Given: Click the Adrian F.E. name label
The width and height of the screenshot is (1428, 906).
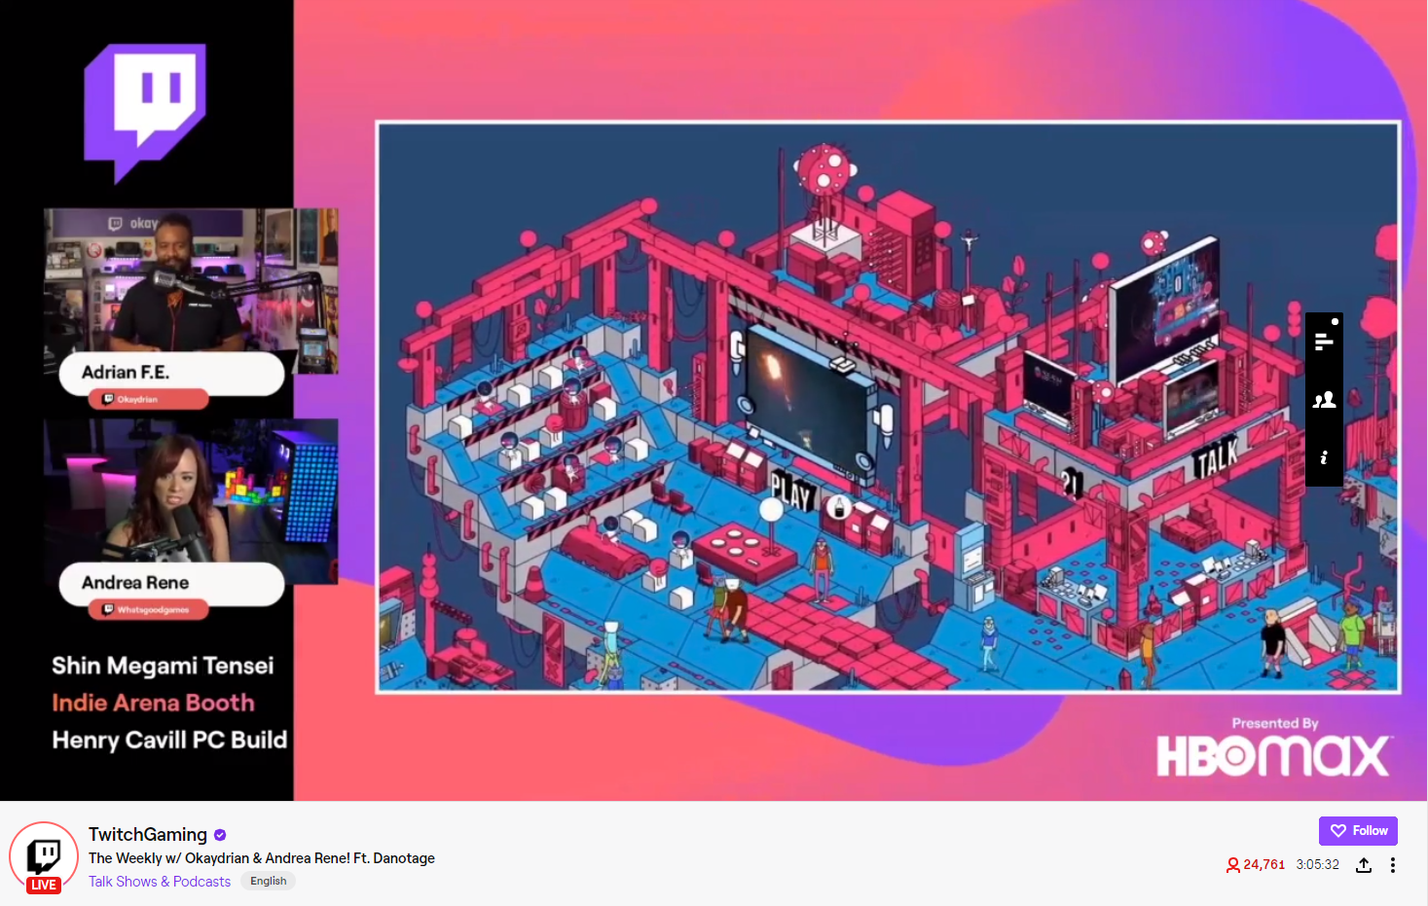Looking at the screenshot, I should click(171, 373).
